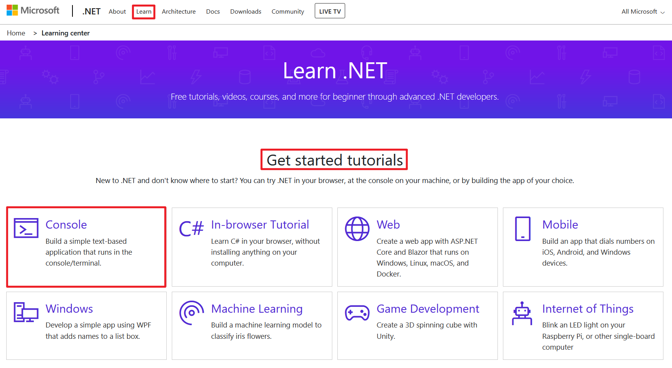Click the Microsoft logo
Screen dimensions: 672x368
33,11
